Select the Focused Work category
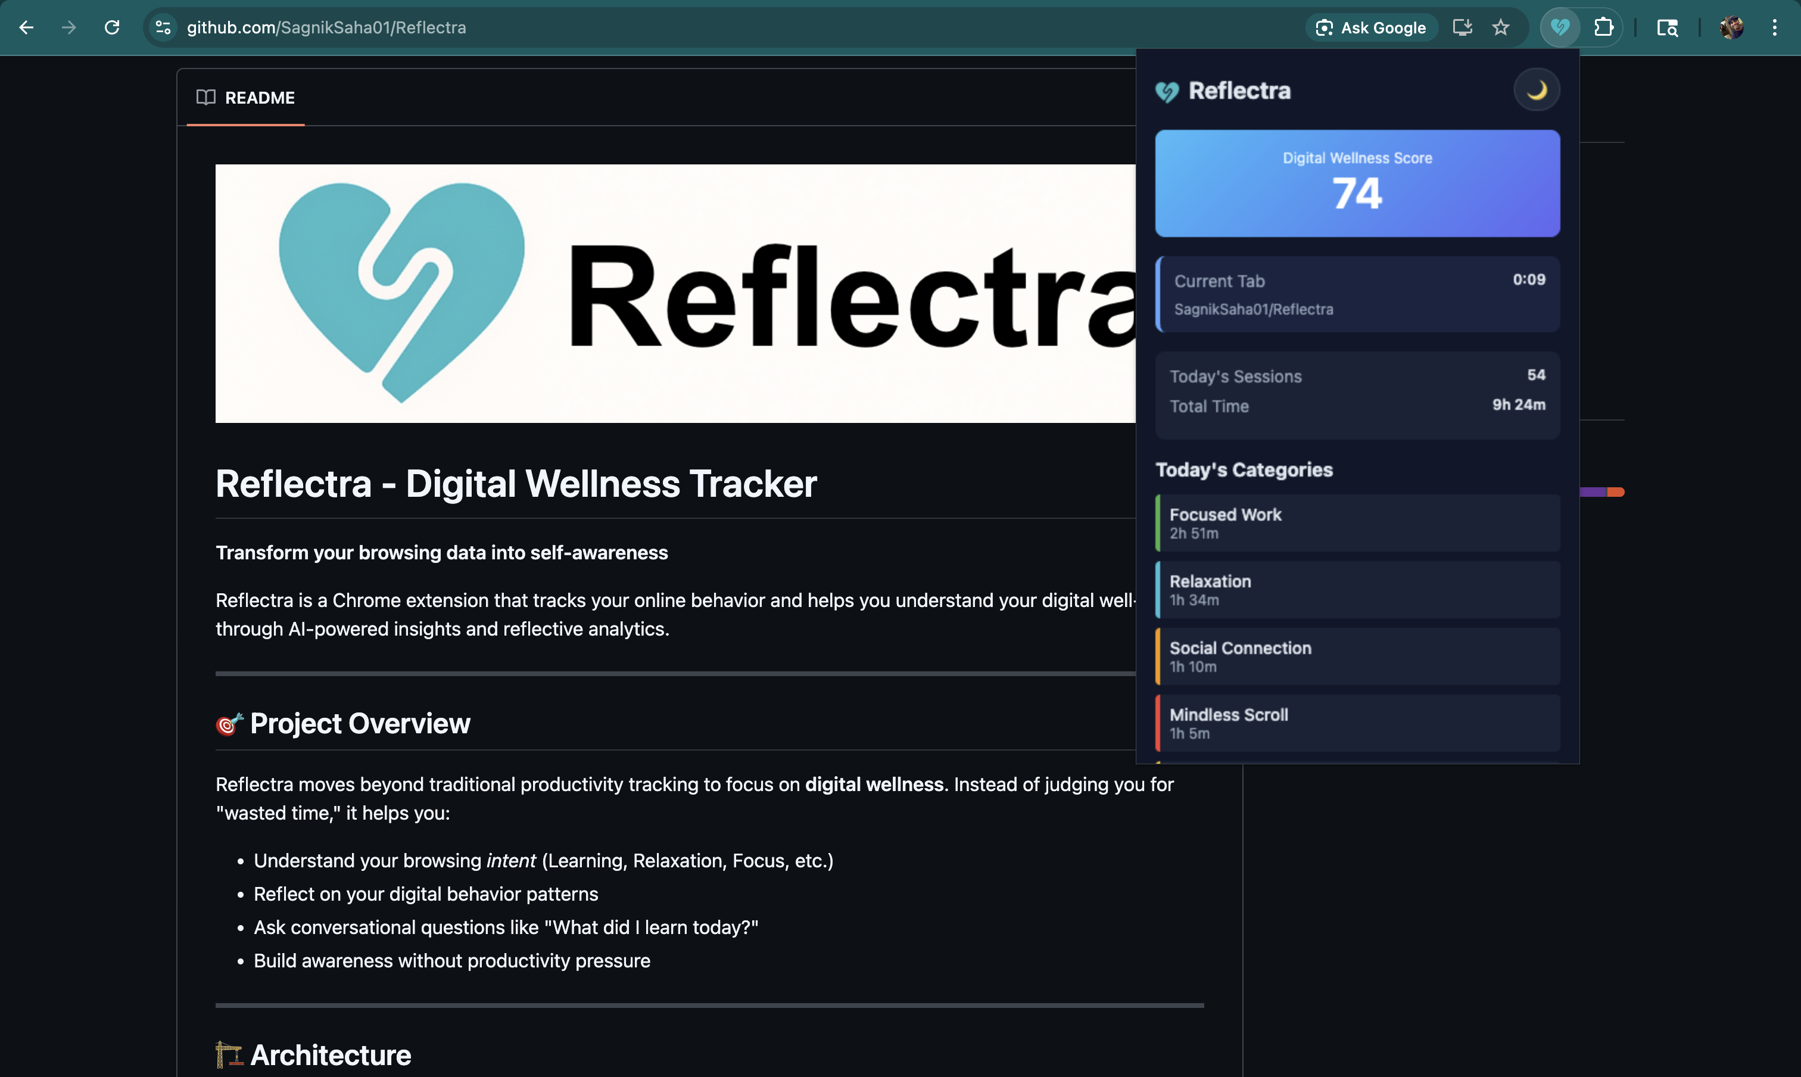The image size is (1801, 1077). click(1357, 522)
